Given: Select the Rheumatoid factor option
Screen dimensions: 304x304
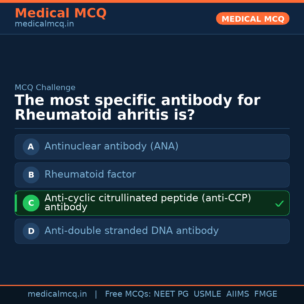Looking at the screenshot, I should (90, 175).
